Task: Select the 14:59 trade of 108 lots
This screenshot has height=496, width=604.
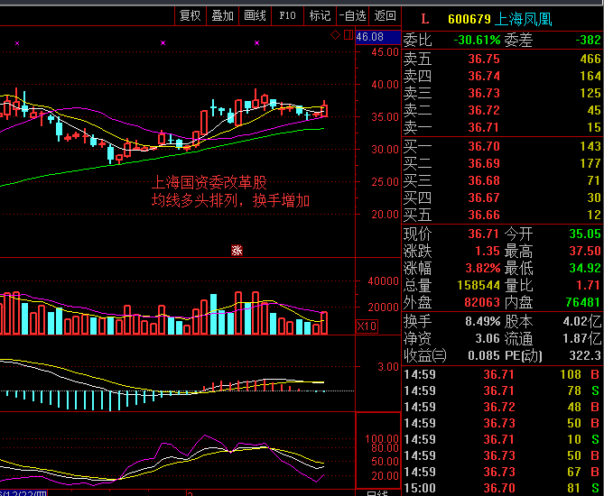Action: click(x=502, y=374)
